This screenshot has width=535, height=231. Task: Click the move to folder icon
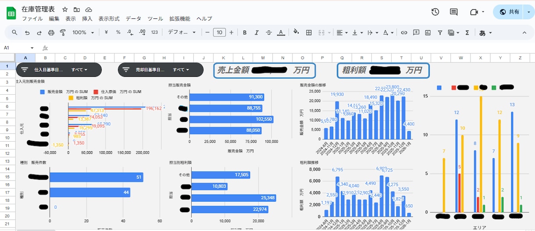(77, 10)
